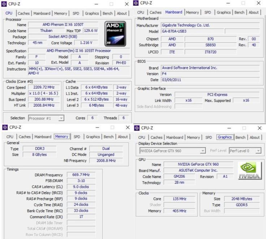
Task: Click the NVIDIA logo in the Graphics window
Action: click(x=249, y=171)
